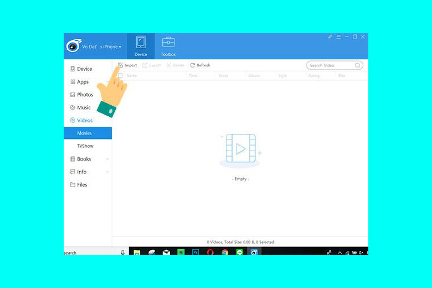This screenshot has height=288, width=432.
Task: Open the Vo Dat's iPhone device dropdown
Action: (101, 47)
